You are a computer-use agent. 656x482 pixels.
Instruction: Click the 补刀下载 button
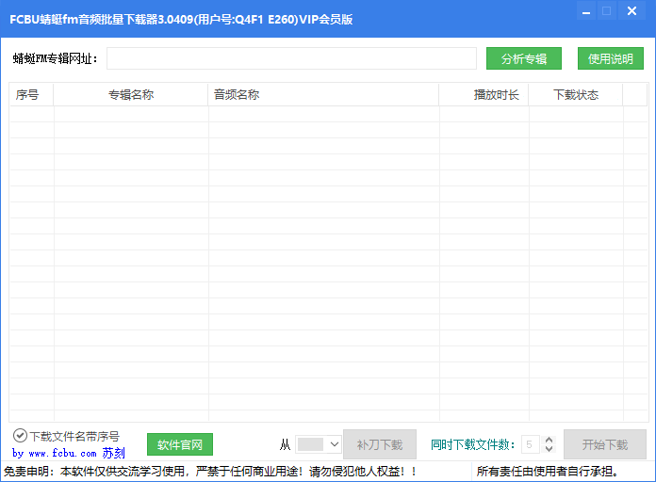(x=380, y=444)
